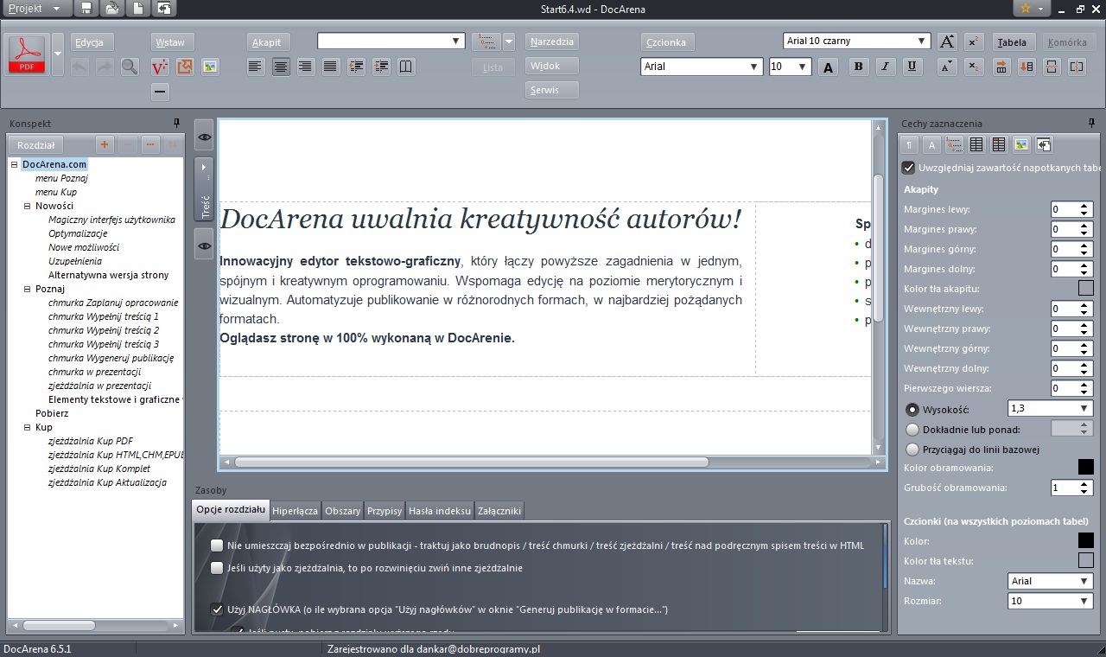
Task: Click the open folder icon in title bar
Action: pyautogui.click(x=112, y=9)
